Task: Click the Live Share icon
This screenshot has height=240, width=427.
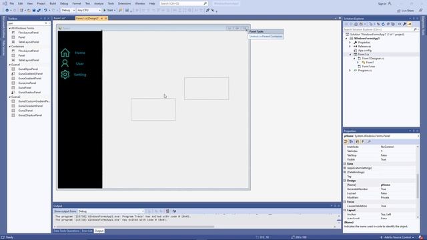Action: click(399, 11)
